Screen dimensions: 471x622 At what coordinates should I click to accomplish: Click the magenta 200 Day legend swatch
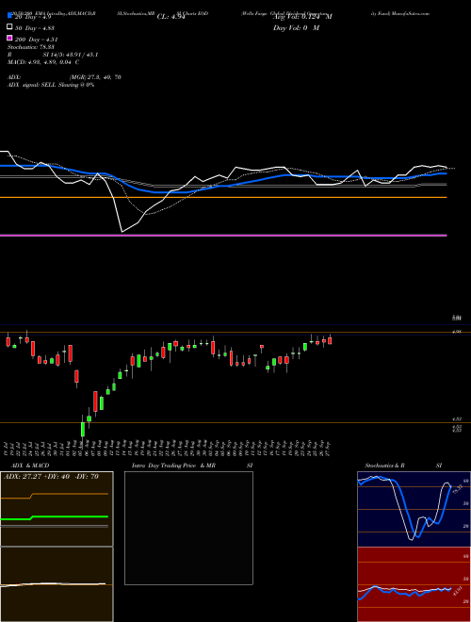click(9, 39)
